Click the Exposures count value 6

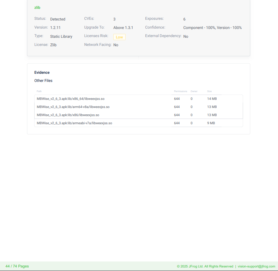point(184,19)
